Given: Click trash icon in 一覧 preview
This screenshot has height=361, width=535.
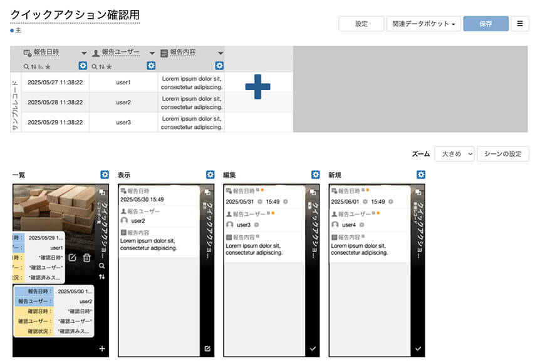Looking at the screenshot, I should click(x=87, y=258).
